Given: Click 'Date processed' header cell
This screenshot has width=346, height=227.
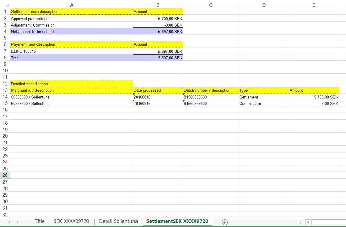Looking at the screenshot, I should (x=158, y=90).
